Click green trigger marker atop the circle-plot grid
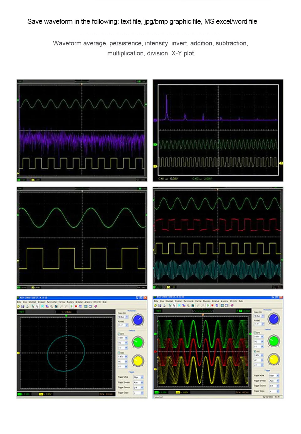 [66, 315]
